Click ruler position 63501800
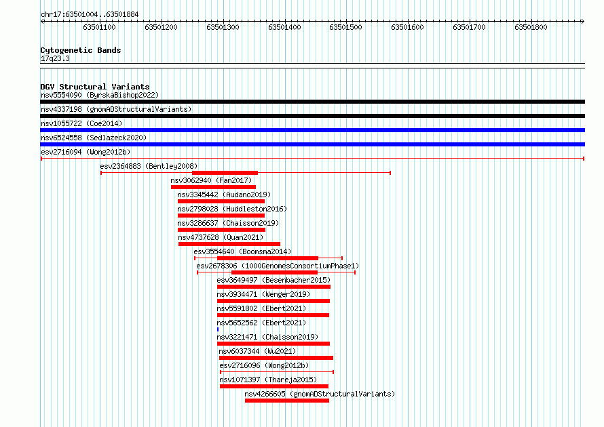 531,27
